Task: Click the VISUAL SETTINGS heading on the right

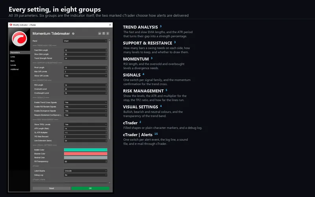Action: (141, 107)
